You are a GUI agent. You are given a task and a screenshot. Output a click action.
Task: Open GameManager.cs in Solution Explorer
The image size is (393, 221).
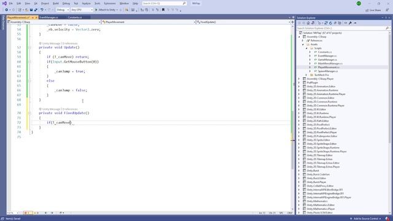tap(327, 60)
